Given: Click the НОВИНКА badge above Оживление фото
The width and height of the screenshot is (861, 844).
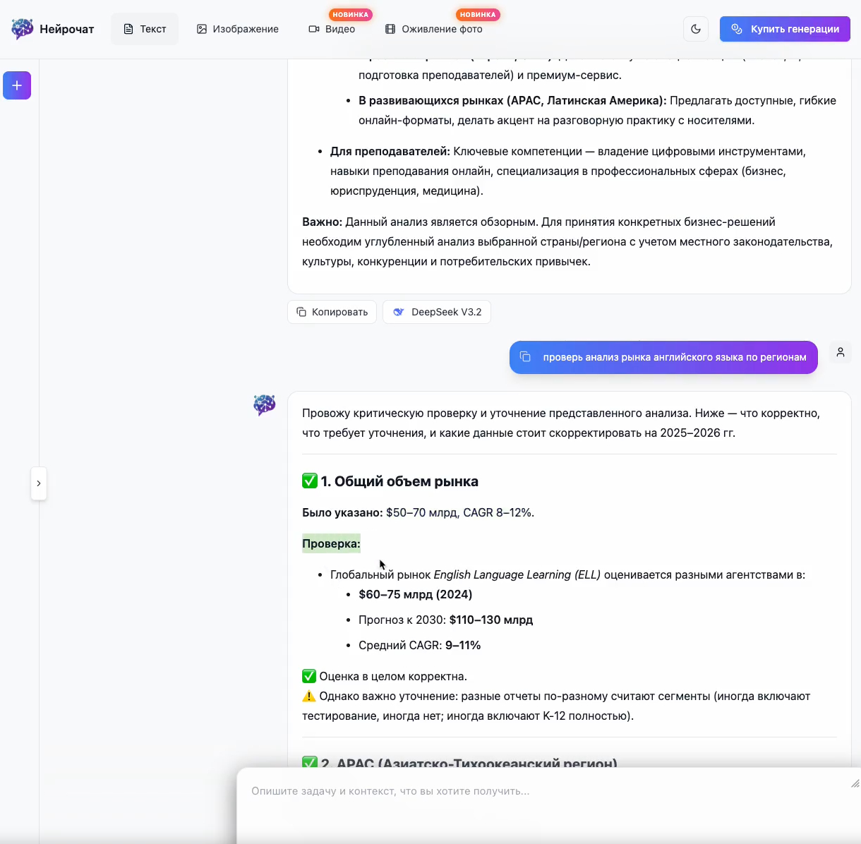Looking at the screenshot, I should 478,14.
